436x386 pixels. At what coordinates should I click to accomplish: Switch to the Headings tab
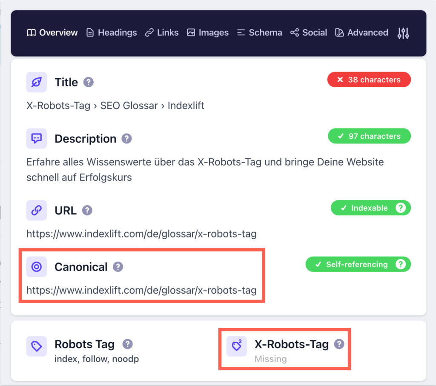(111, 33)
